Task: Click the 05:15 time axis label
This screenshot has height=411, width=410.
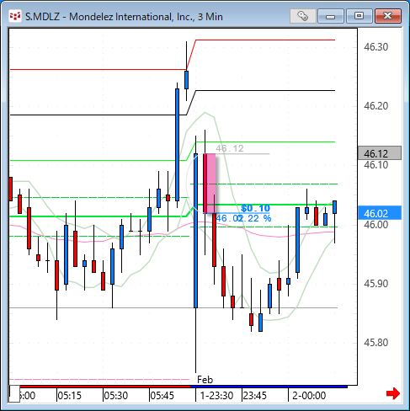Action: (69, 396)
